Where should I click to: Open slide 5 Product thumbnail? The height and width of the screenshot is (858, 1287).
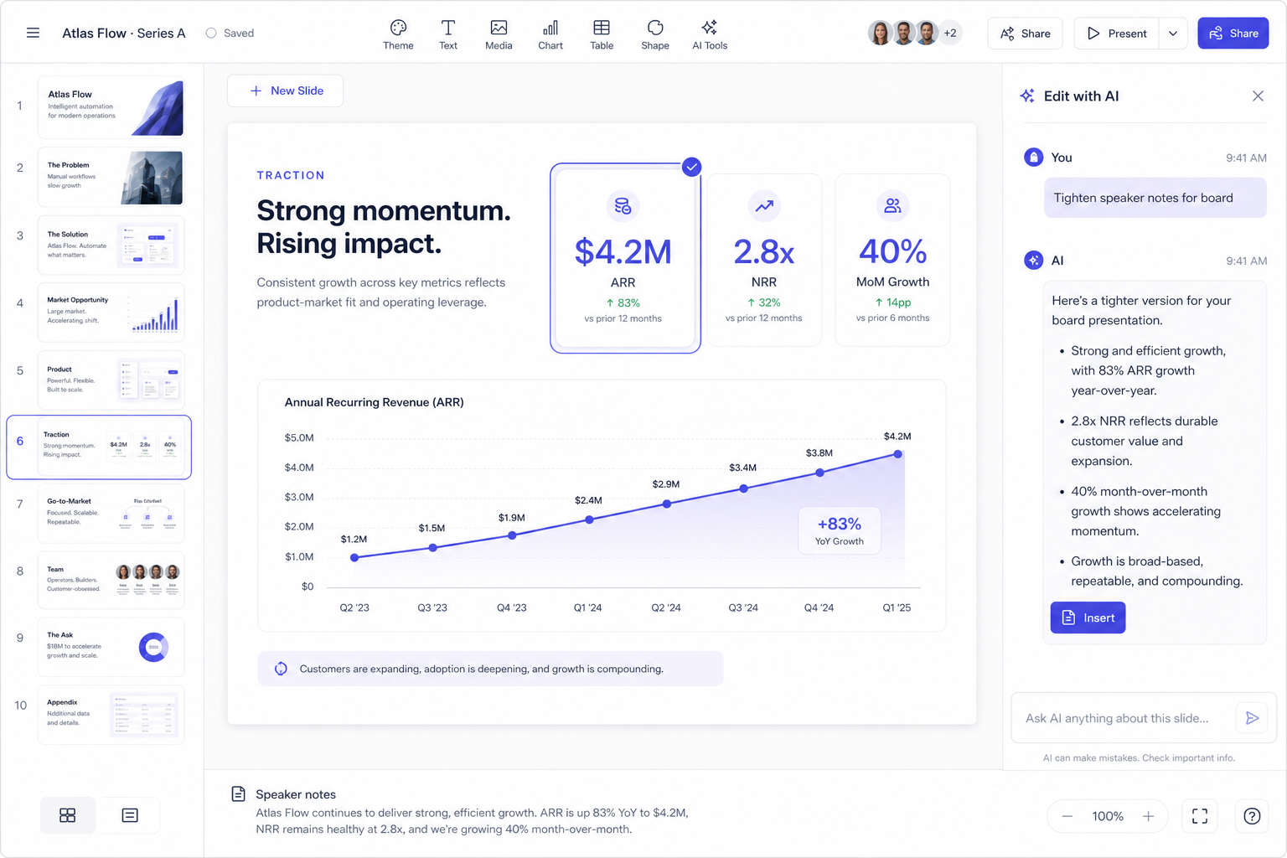point(111,380)
